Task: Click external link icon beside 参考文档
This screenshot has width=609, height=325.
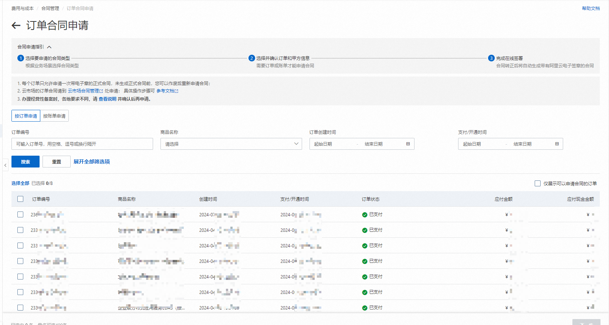Action: coord(176,91)
